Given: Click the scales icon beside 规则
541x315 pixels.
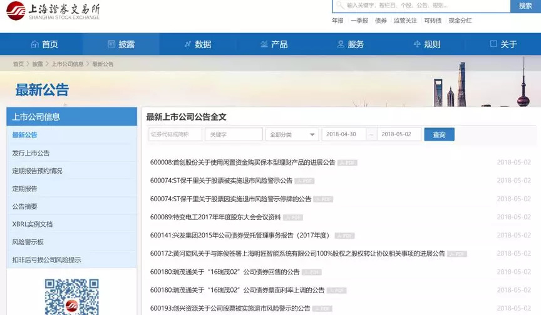Looking at the screenshot, I should pyautogui.click(x=417, y=44).
